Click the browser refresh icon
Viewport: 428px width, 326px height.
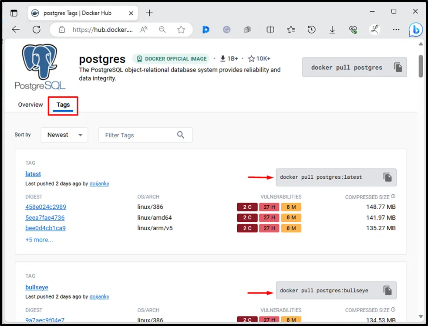click(37, 30)
